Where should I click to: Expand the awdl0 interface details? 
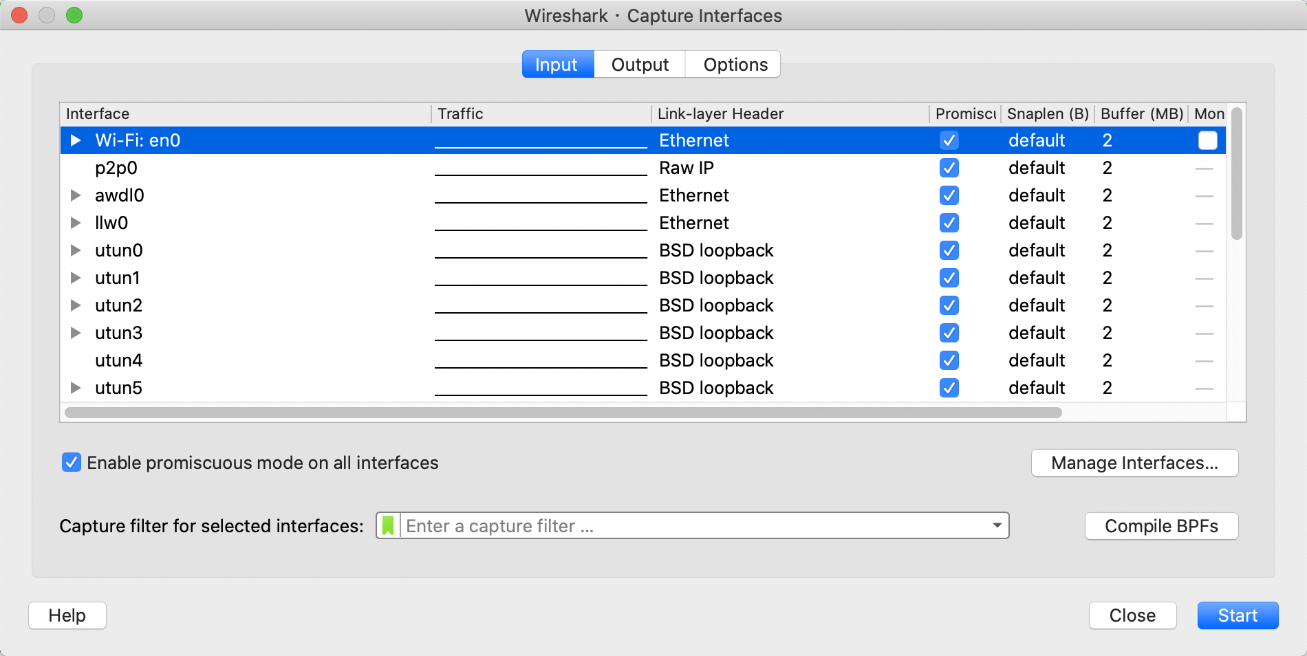76,195
